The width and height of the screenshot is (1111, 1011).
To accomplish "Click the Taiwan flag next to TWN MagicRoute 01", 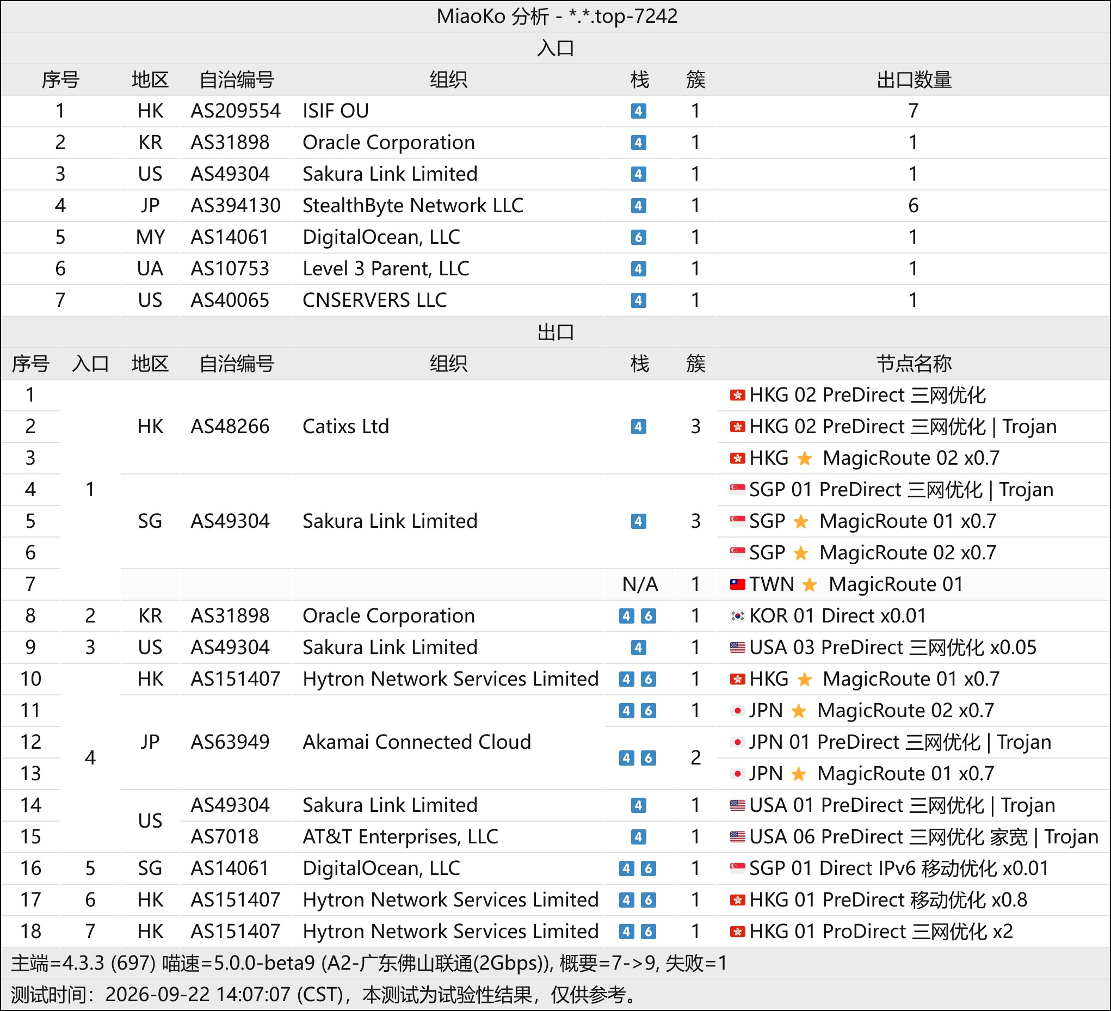I will click(x=737, y=584).
